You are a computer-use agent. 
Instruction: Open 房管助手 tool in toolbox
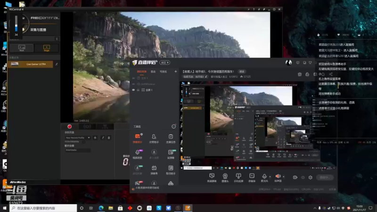[154, 139]
